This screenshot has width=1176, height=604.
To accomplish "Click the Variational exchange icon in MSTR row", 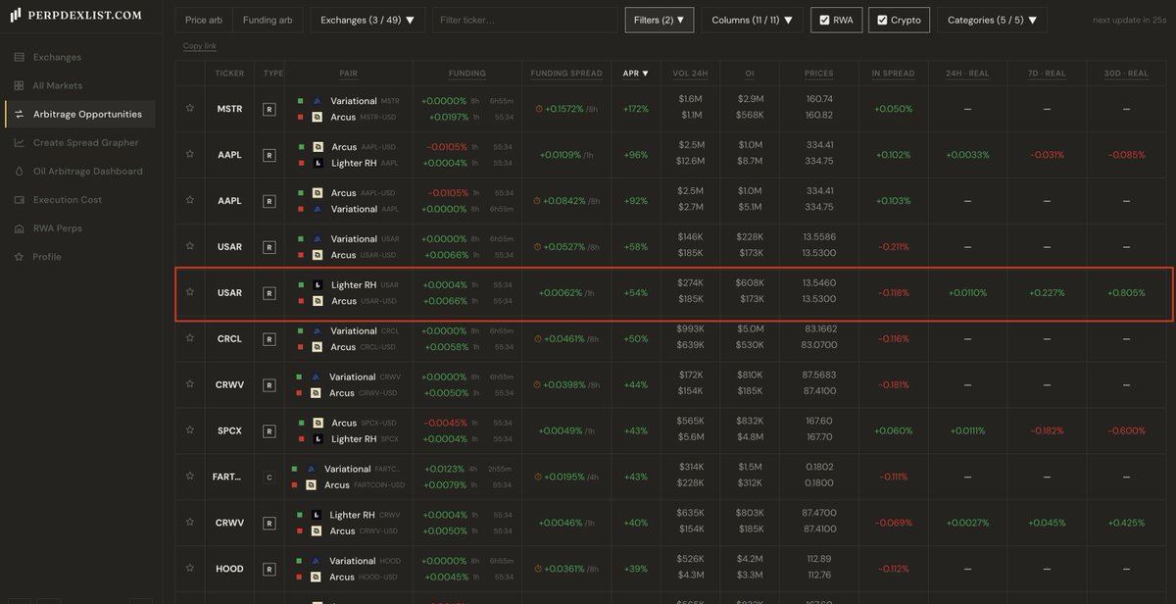I will click(x=317, y=101).
